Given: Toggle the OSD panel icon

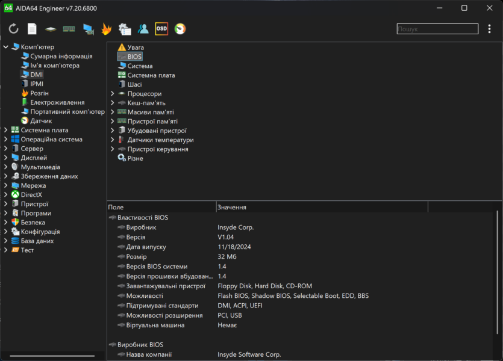Looking at the screenshot, I should pos(161,29).
